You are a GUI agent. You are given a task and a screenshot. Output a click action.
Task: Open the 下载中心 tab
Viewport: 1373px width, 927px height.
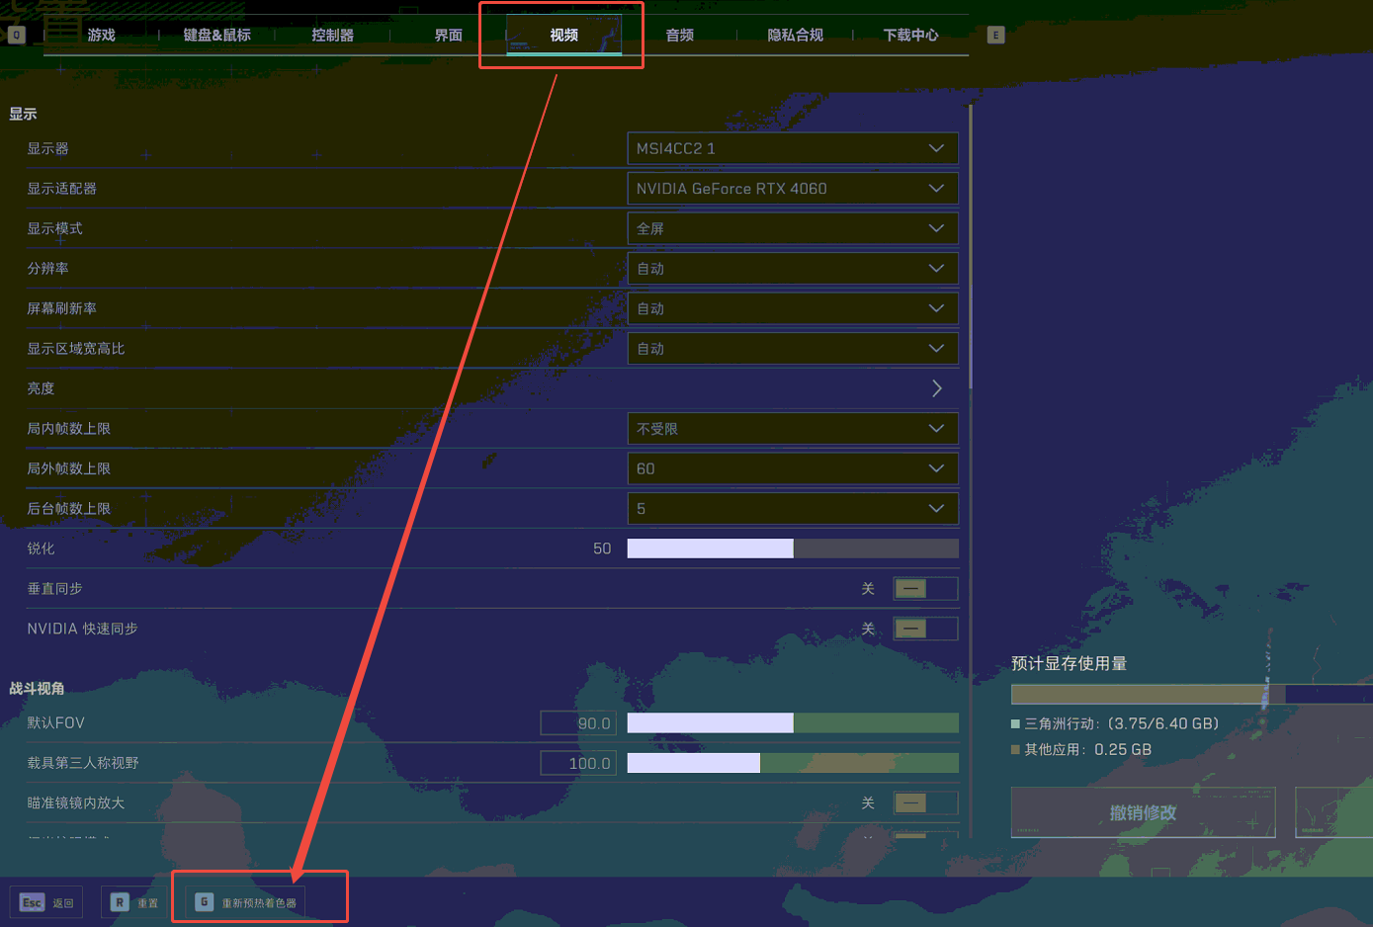[x=910, y=36]
